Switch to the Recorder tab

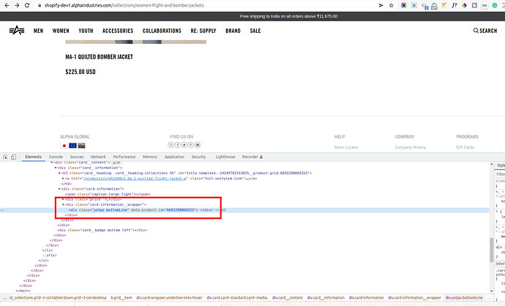(252, 157)
